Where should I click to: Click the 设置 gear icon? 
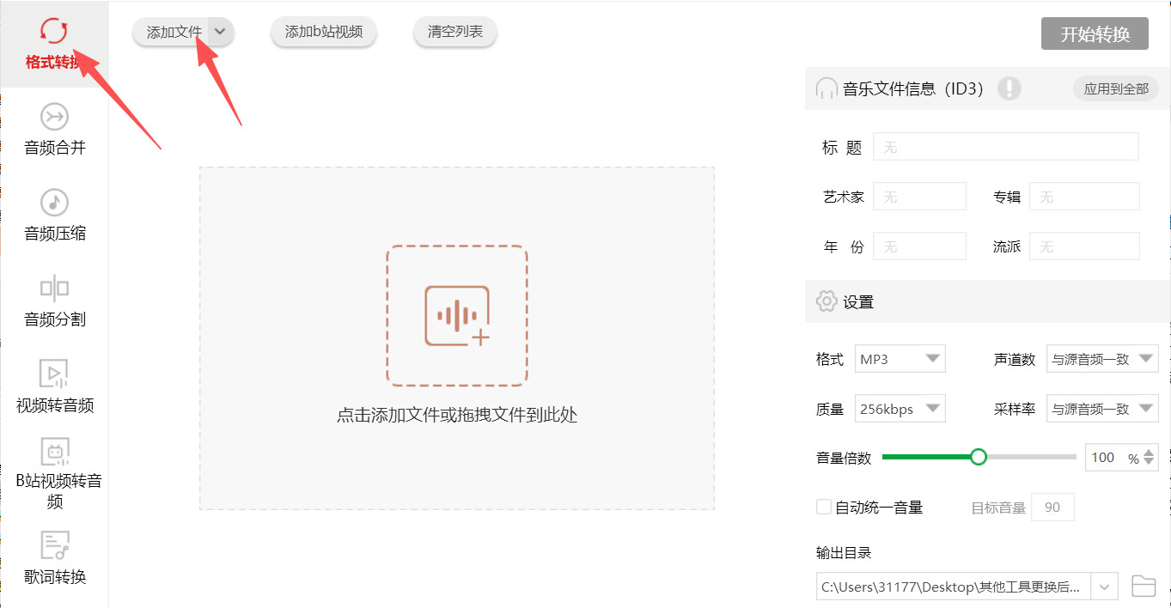(x=826, y=301)
